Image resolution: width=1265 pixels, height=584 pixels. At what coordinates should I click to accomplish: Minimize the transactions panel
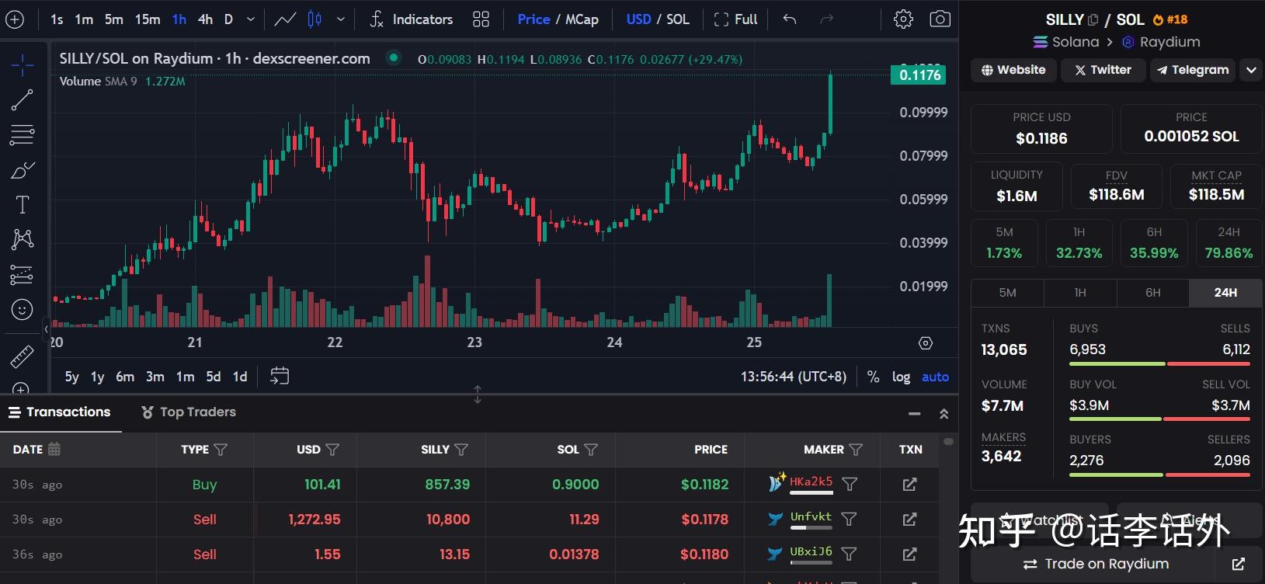pos(915,414)
